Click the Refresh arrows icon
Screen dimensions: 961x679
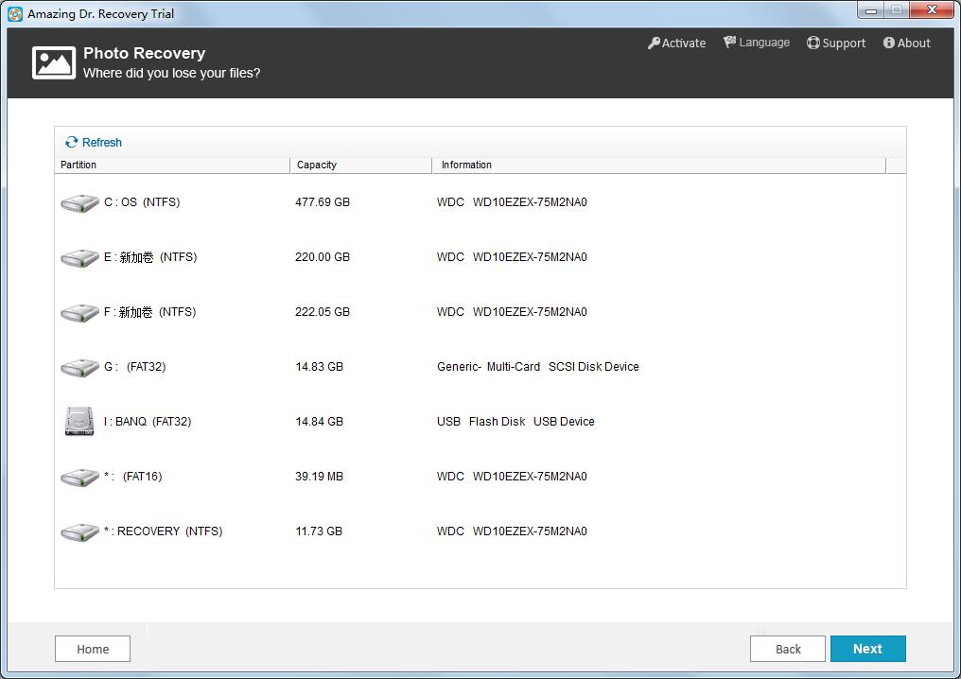coord(71,142)
